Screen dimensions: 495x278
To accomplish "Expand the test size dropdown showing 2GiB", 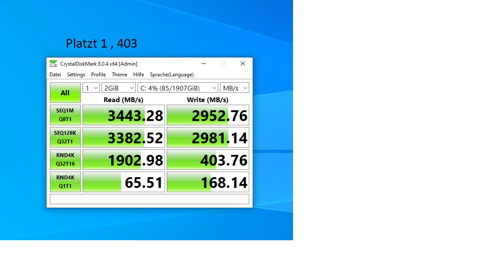I will pos(119,88).
